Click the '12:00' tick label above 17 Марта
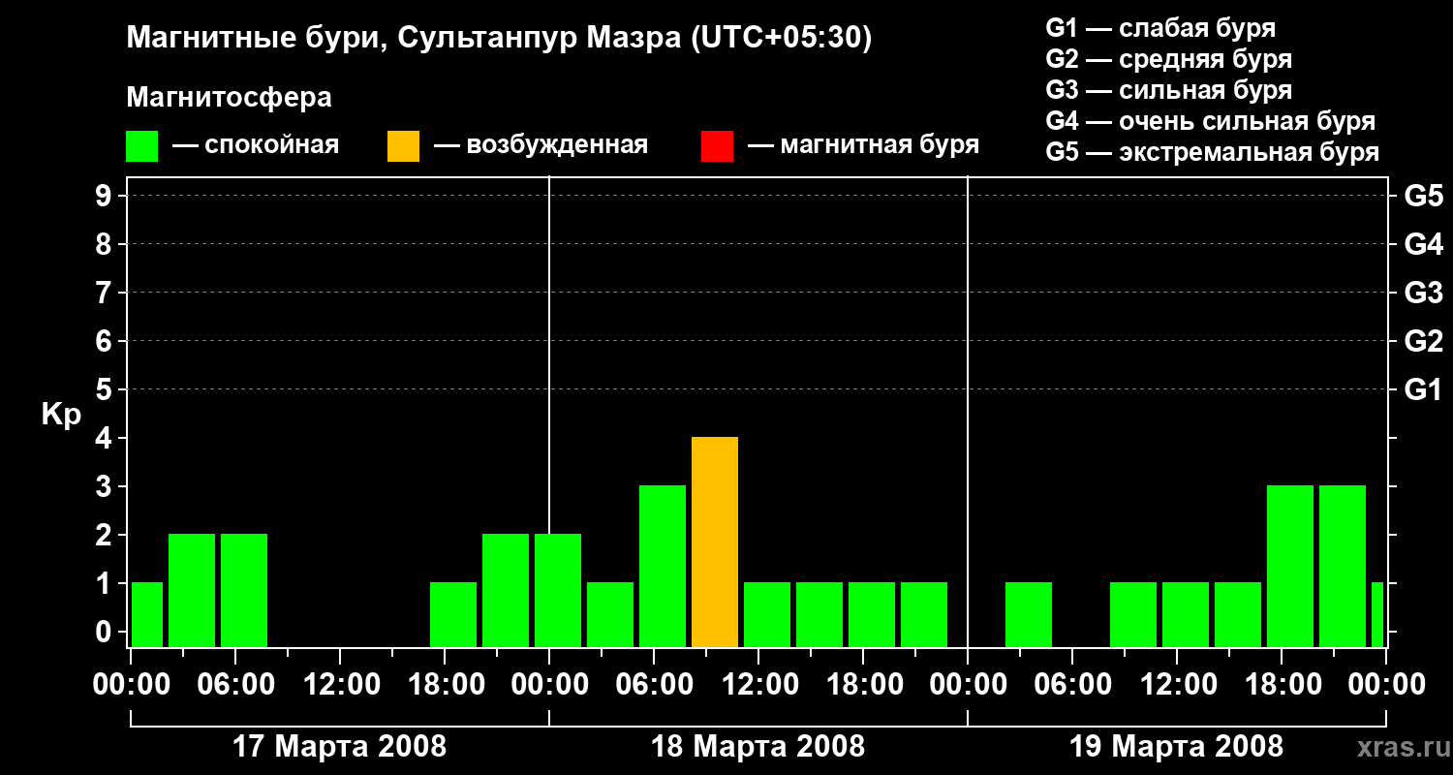Image resolution: width=1453 pixels, height=775 pixels. [x=340, y=684]
